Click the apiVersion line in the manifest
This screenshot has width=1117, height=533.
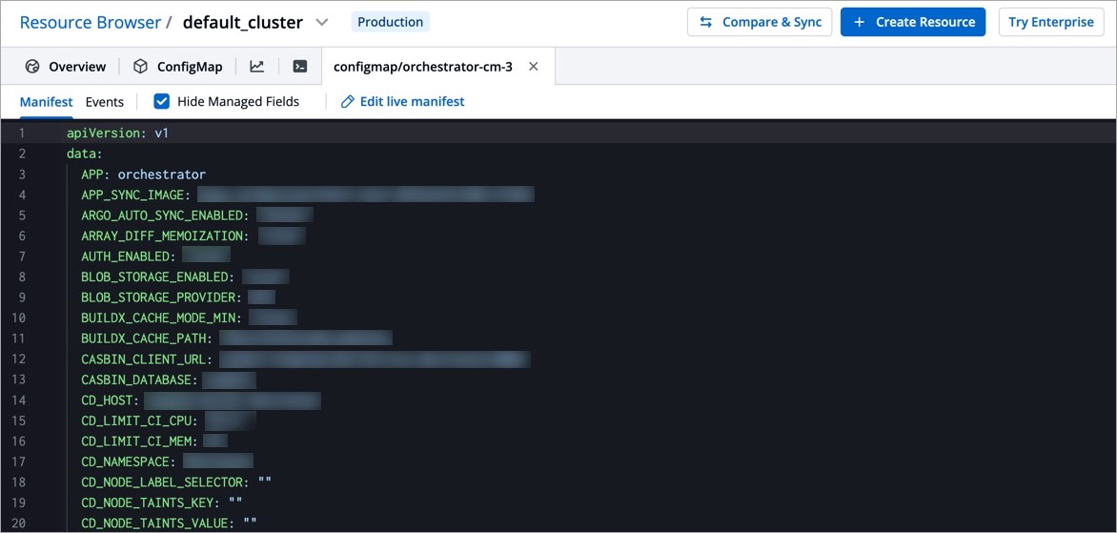point(117,133)
